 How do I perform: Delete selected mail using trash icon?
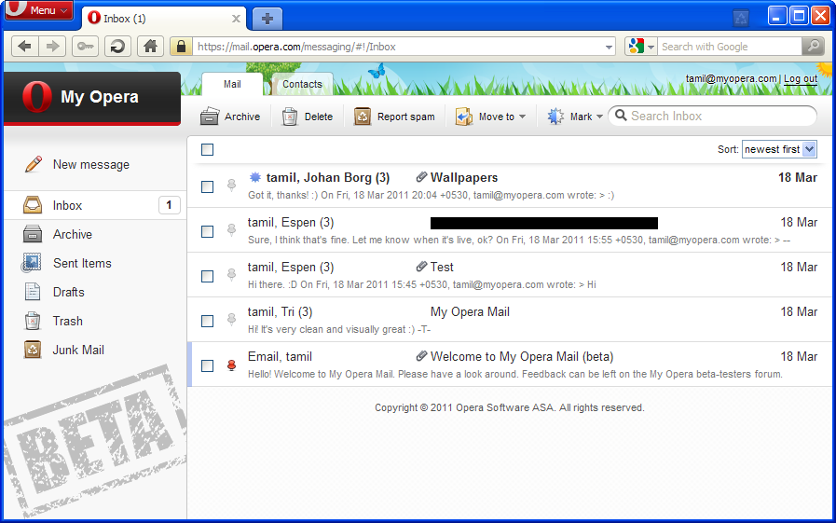click(x=290, y=117)
